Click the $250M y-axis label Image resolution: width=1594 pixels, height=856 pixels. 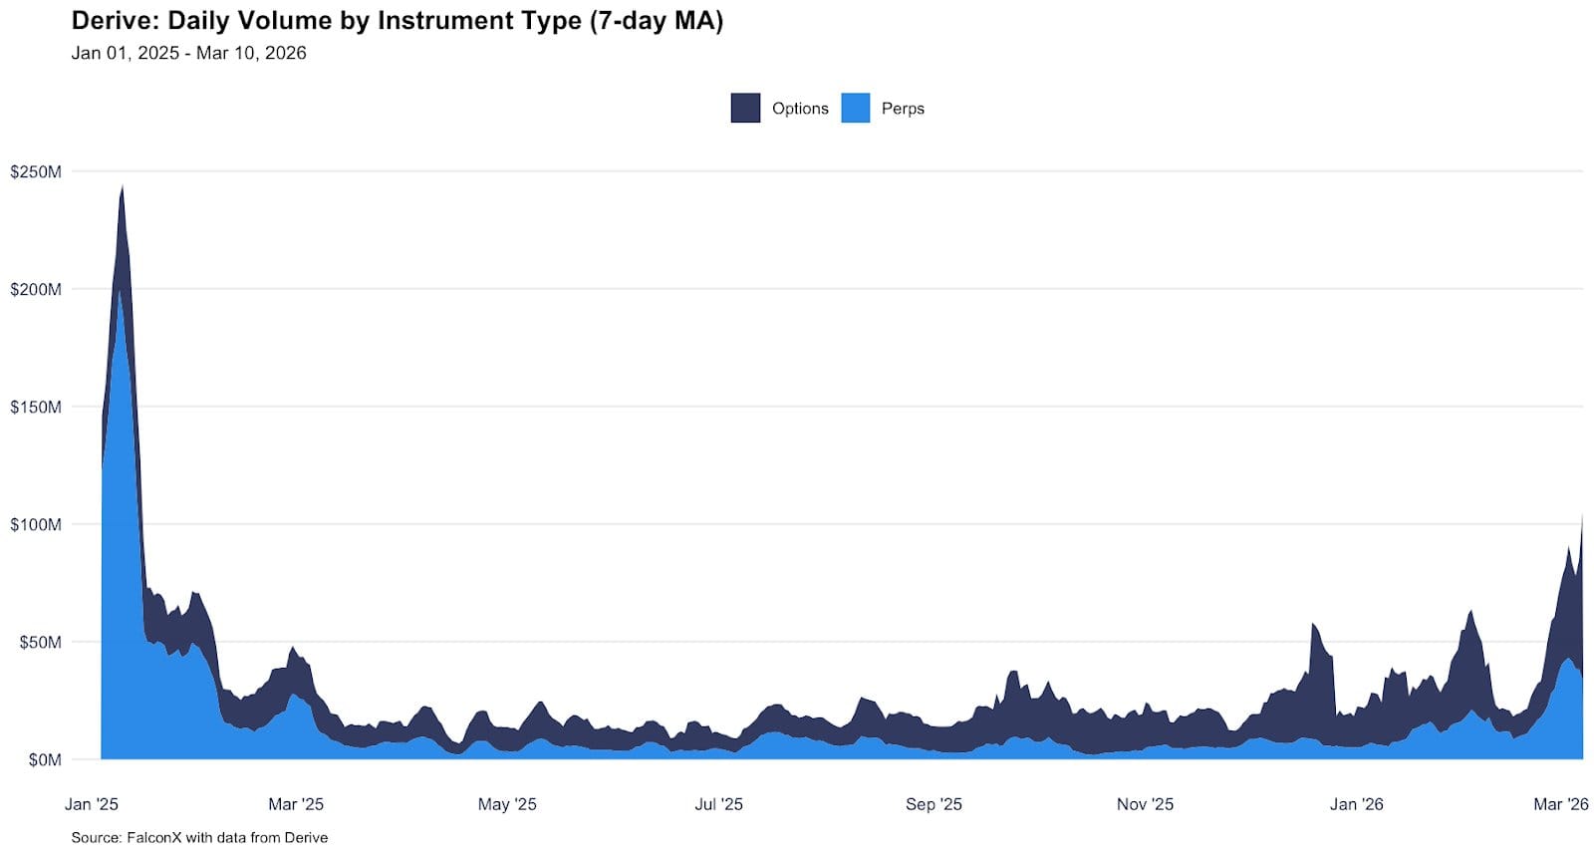[36, 172]
